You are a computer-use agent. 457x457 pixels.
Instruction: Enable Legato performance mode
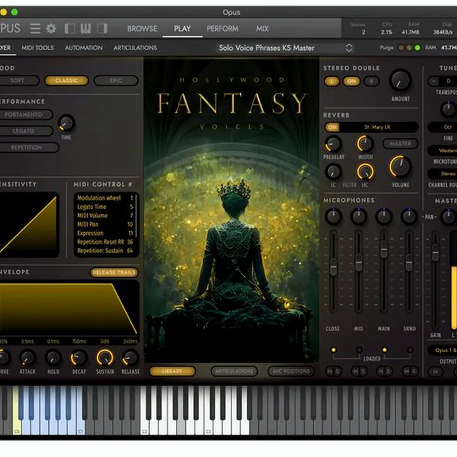[23, 131]
